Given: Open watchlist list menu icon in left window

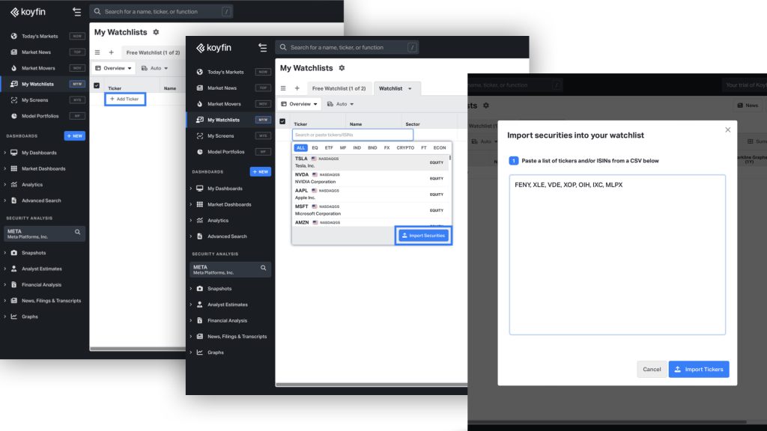Looking at the screenshot, I should pos(97,53).
